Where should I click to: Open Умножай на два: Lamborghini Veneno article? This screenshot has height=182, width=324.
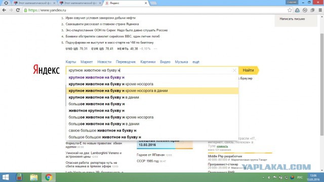(x=94, y=155)
